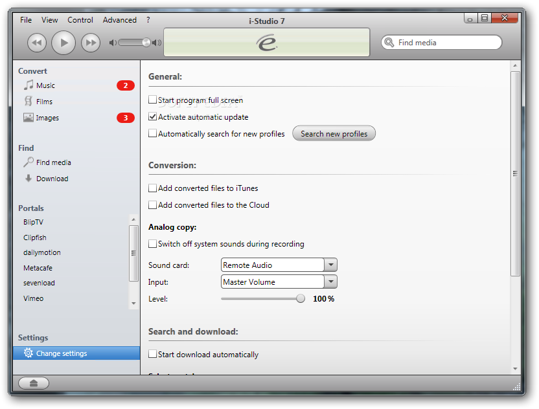This screenshot has height=409, width=539.
Task: Enable Switch off system sounds during recording
Action: [152, 243]
